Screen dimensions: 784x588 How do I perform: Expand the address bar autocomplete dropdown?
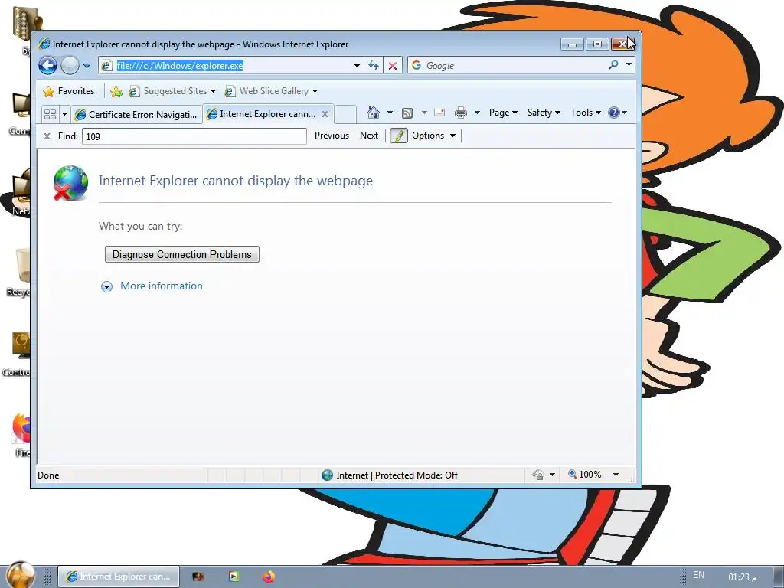tap(357, 66)
